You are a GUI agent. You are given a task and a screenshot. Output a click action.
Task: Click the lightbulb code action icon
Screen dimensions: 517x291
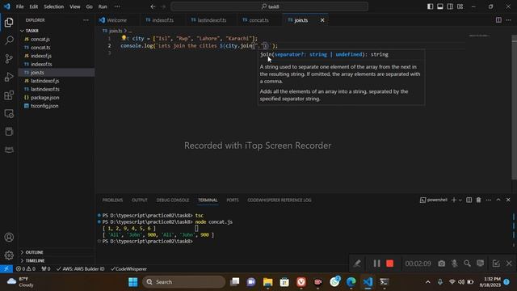(124, 38)
